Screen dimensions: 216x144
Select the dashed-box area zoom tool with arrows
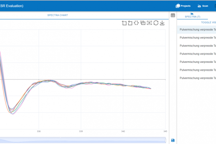click(x=137, y=23)
